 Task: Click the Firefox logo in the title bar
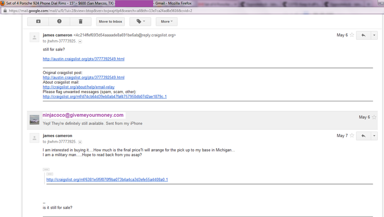click(x=2, y=3)
